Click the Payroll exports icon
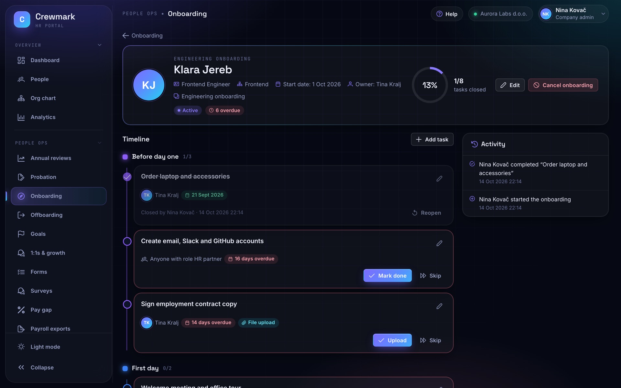The width and height of the screenshot is (621, 388). (x=21, y=329)
